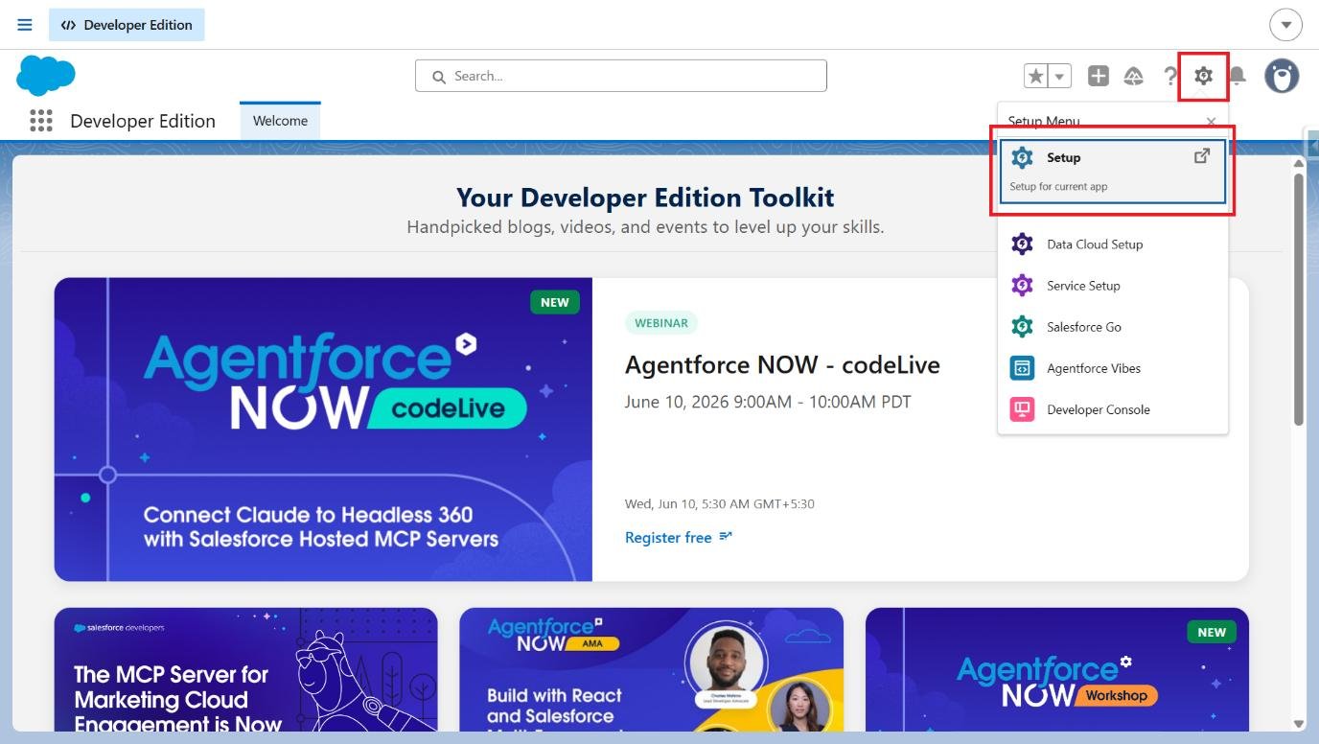This screenshot has height=744, width=1319.
Task: Open Global Actions plus icon
Action: (x=1099, y=76)
